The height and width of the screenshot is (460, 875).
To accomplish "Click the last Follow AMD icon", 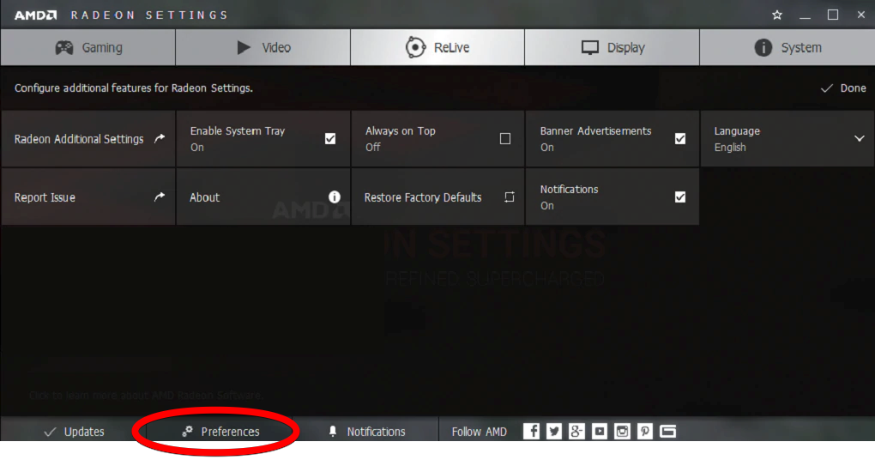I will 667,431.
